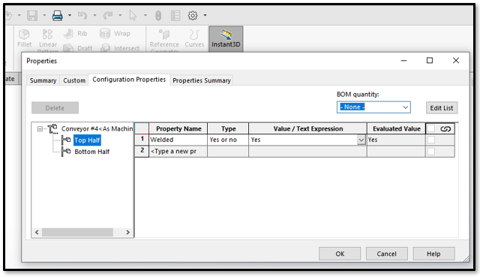Viewport: 480px width, 277px height.
Task: Open the Select tool dropdown arrow
Action: click(x=145, y=15)
